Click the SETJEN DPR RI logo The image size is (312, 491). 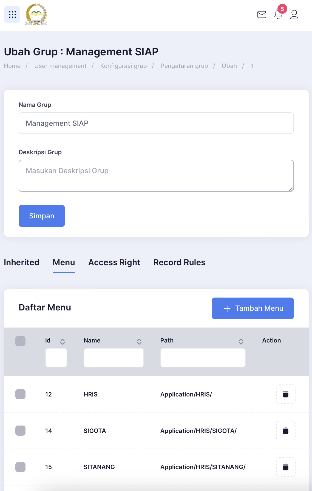(36, 15)
